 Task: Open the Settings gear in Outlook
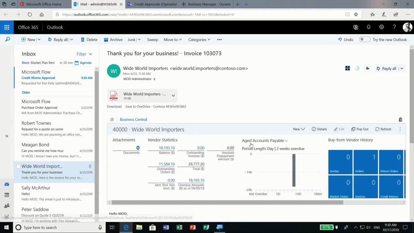(x=381, y=28)
